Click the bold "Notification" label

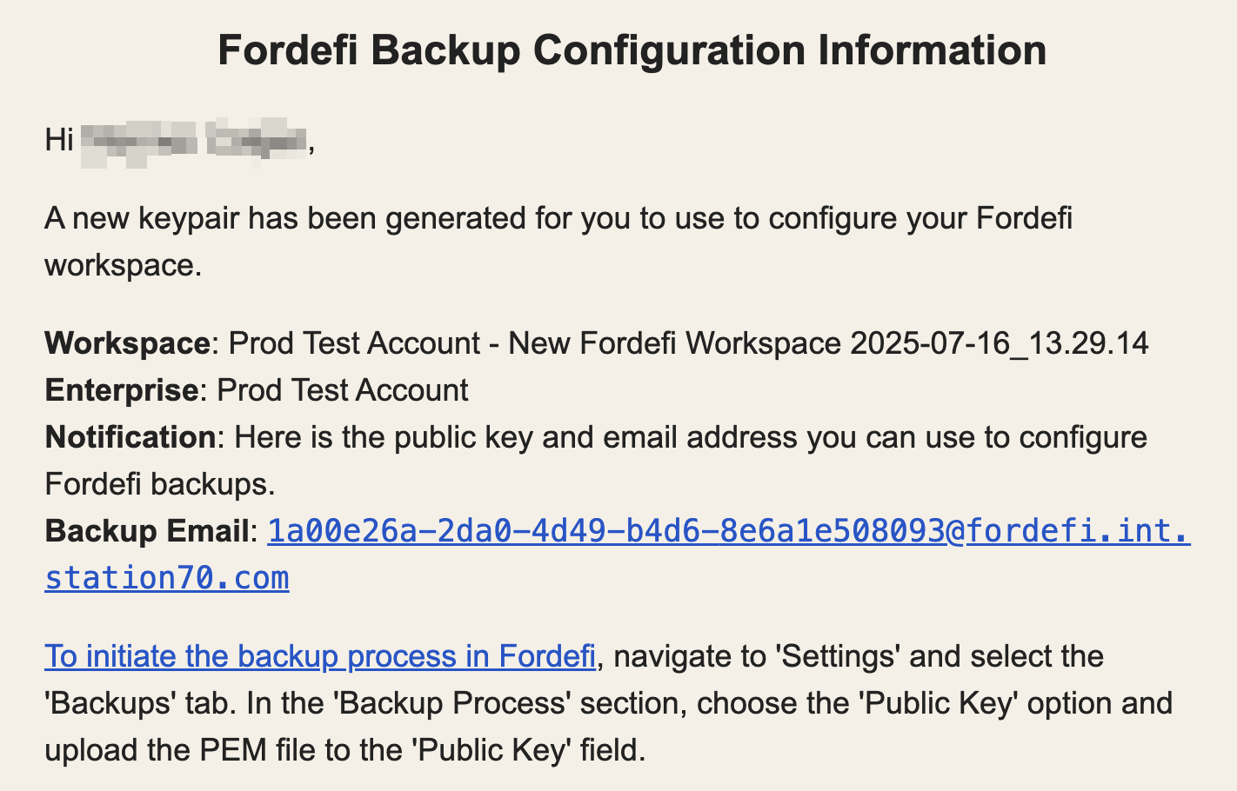tap(130, 437)
